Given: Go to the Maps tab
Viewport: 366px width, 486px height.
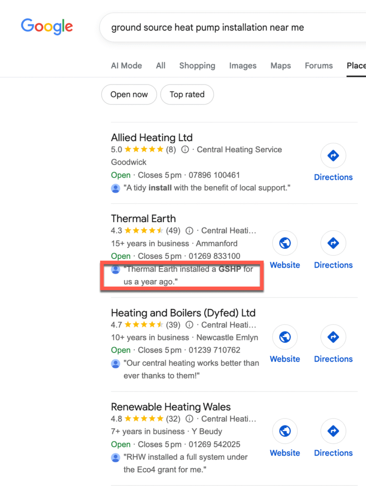Looking at the screenshot, I should (x=281, y=65).
